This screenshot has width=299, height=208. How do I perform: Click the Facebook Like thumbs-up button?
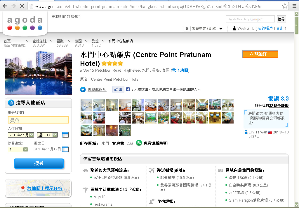118,89
